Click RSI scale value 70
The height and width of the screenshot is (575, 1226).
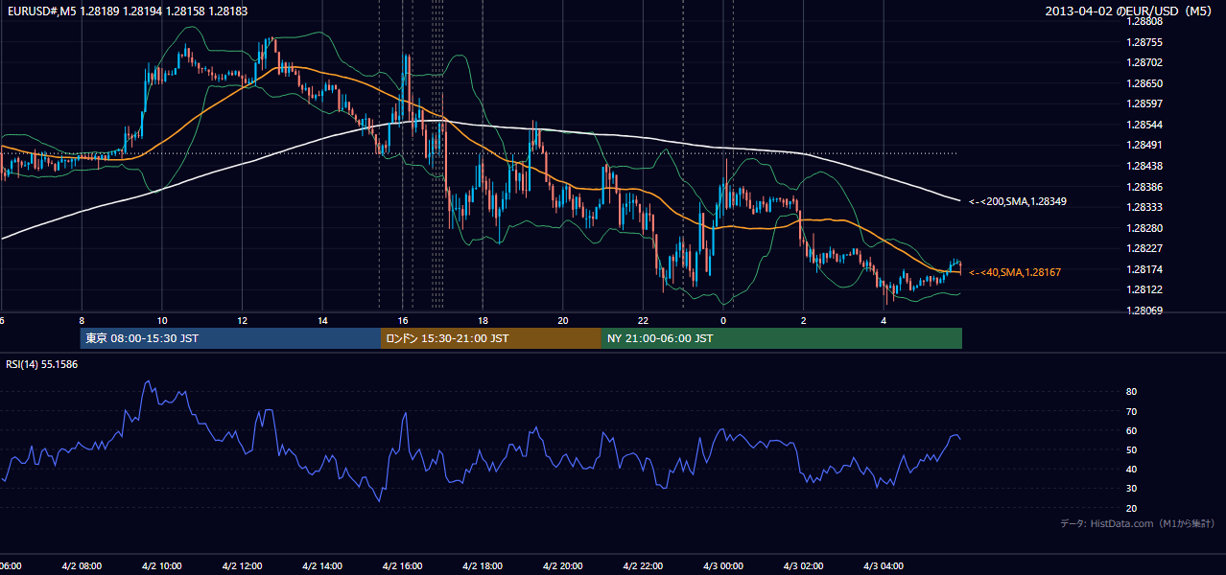(x=1132, y=411)
